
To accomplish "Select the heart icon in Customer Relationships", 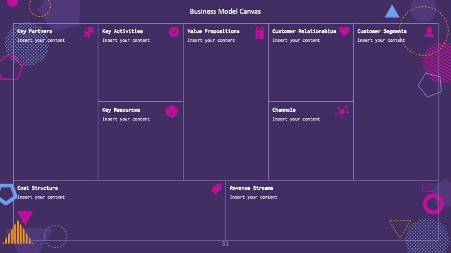I will click(344, 31).
